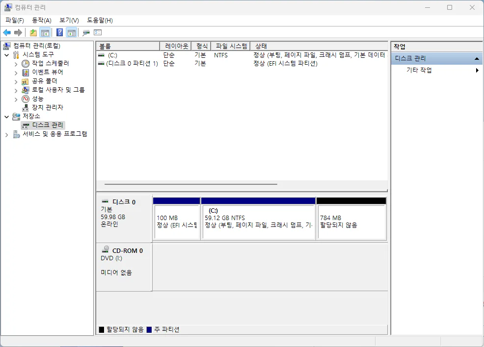Click the 작업 pane header
The width and height of the screenshot is (484, 347).
[437, 47]
